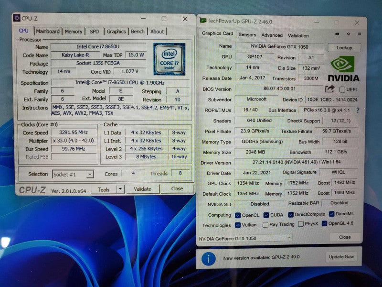Screen dimensions: 382x287
Task: Click the Memory Size value 2048 MB
Action: click(255, 152)
